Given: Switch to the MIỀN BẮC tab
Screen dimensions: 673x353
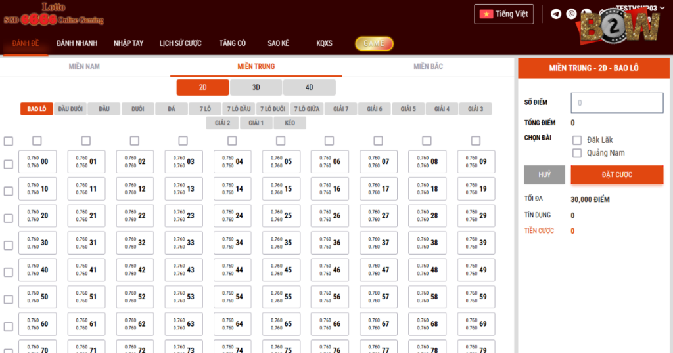Looking at the screenshot, I should [x=428, y=66].
